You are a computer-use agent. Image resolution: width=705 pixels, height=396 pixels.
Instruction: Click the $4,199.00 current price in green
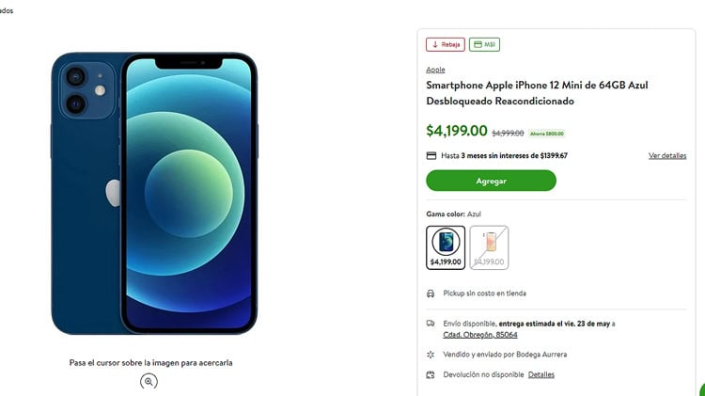(x=456, y=131)
